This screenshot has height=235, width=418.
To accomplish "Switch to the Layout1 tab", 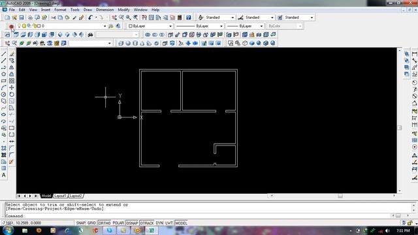I will tap(60, 196).
